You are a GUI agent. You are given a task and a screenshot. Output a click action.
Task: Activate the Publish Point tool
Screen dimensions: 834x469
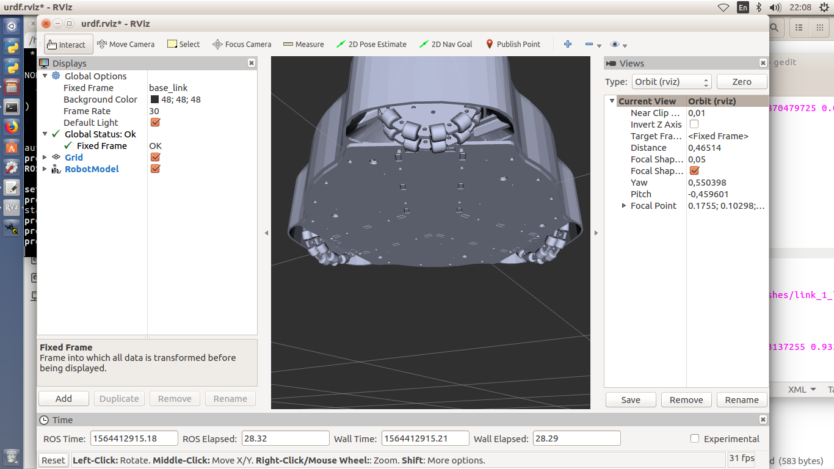tap(513, 44)
